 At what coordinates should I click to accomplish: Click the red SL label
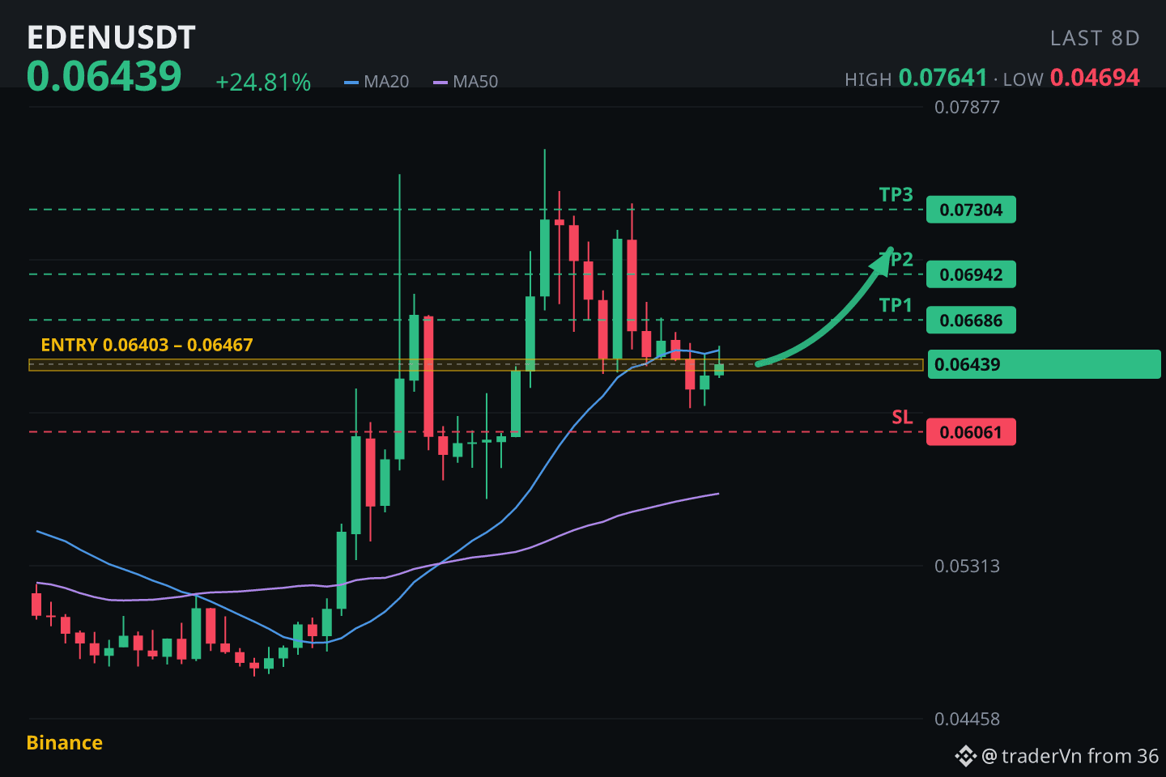pos(902,418)
